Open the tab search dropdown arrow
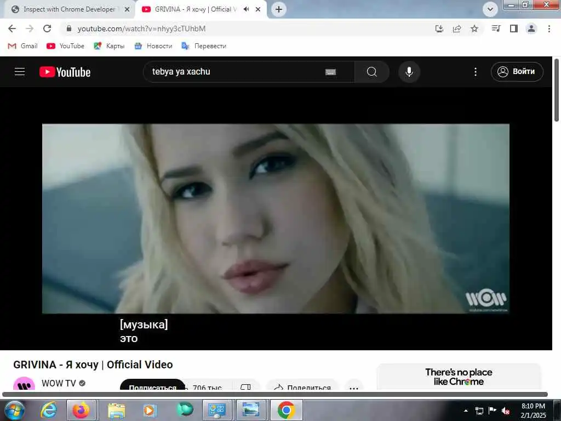Image resolution: width=561 pixels, height=421 pixels. coord(490,9)
